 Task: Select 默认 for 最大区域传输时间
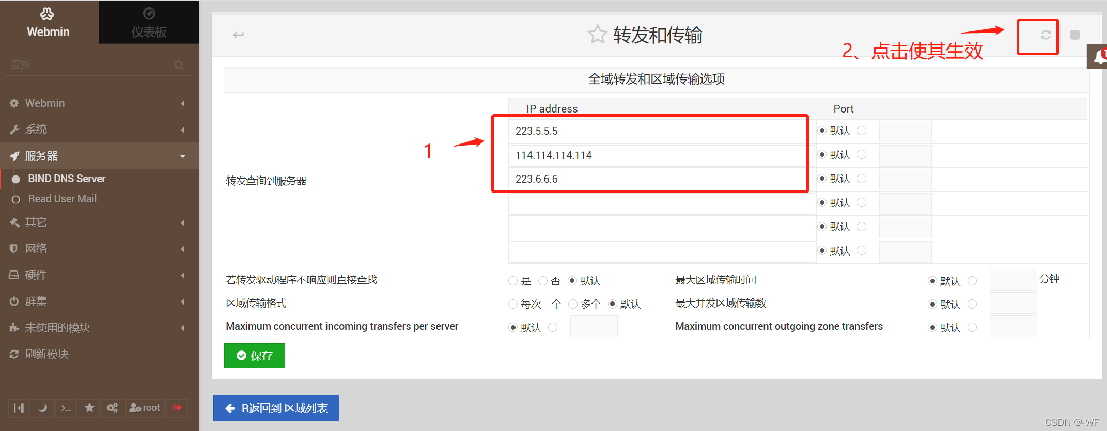coord(932,281)
